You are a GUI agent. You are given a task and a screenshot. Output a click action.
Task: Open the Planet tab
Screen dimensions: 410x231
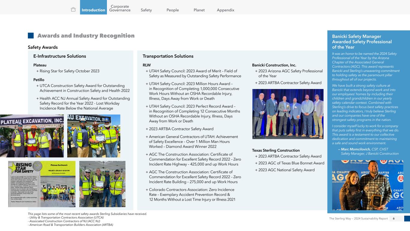199,10
